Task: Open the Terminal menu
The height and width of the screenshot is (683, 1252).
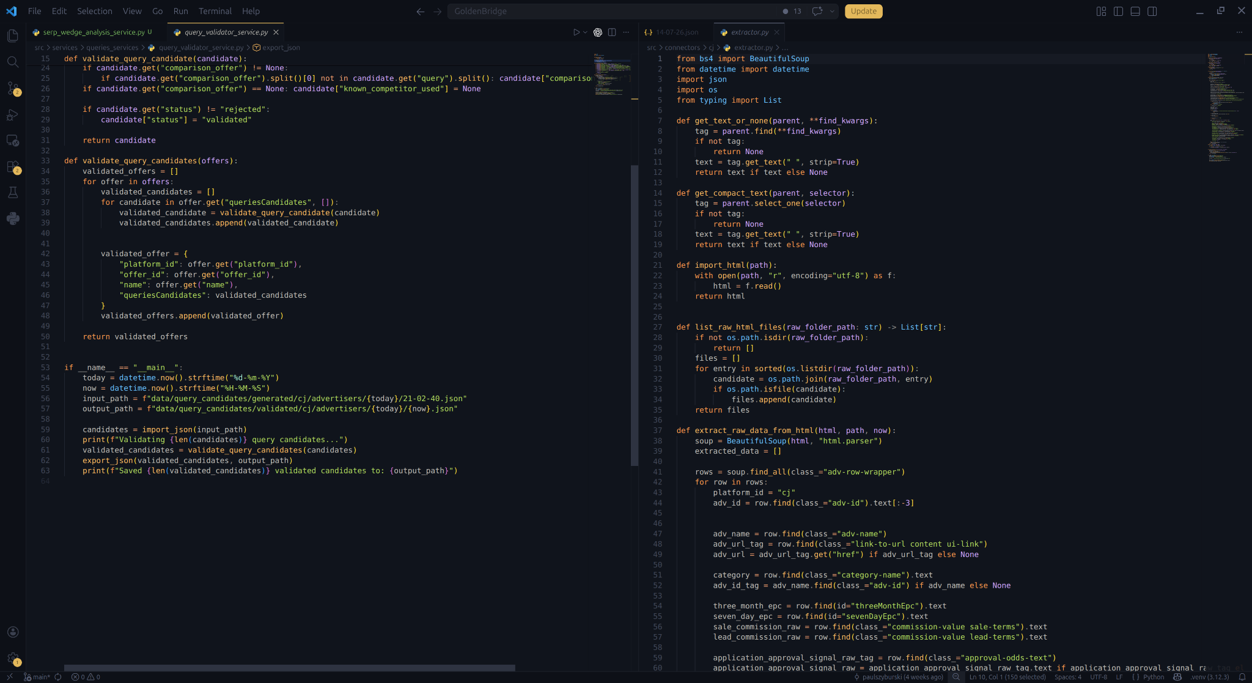Action: tap(215, 11)
